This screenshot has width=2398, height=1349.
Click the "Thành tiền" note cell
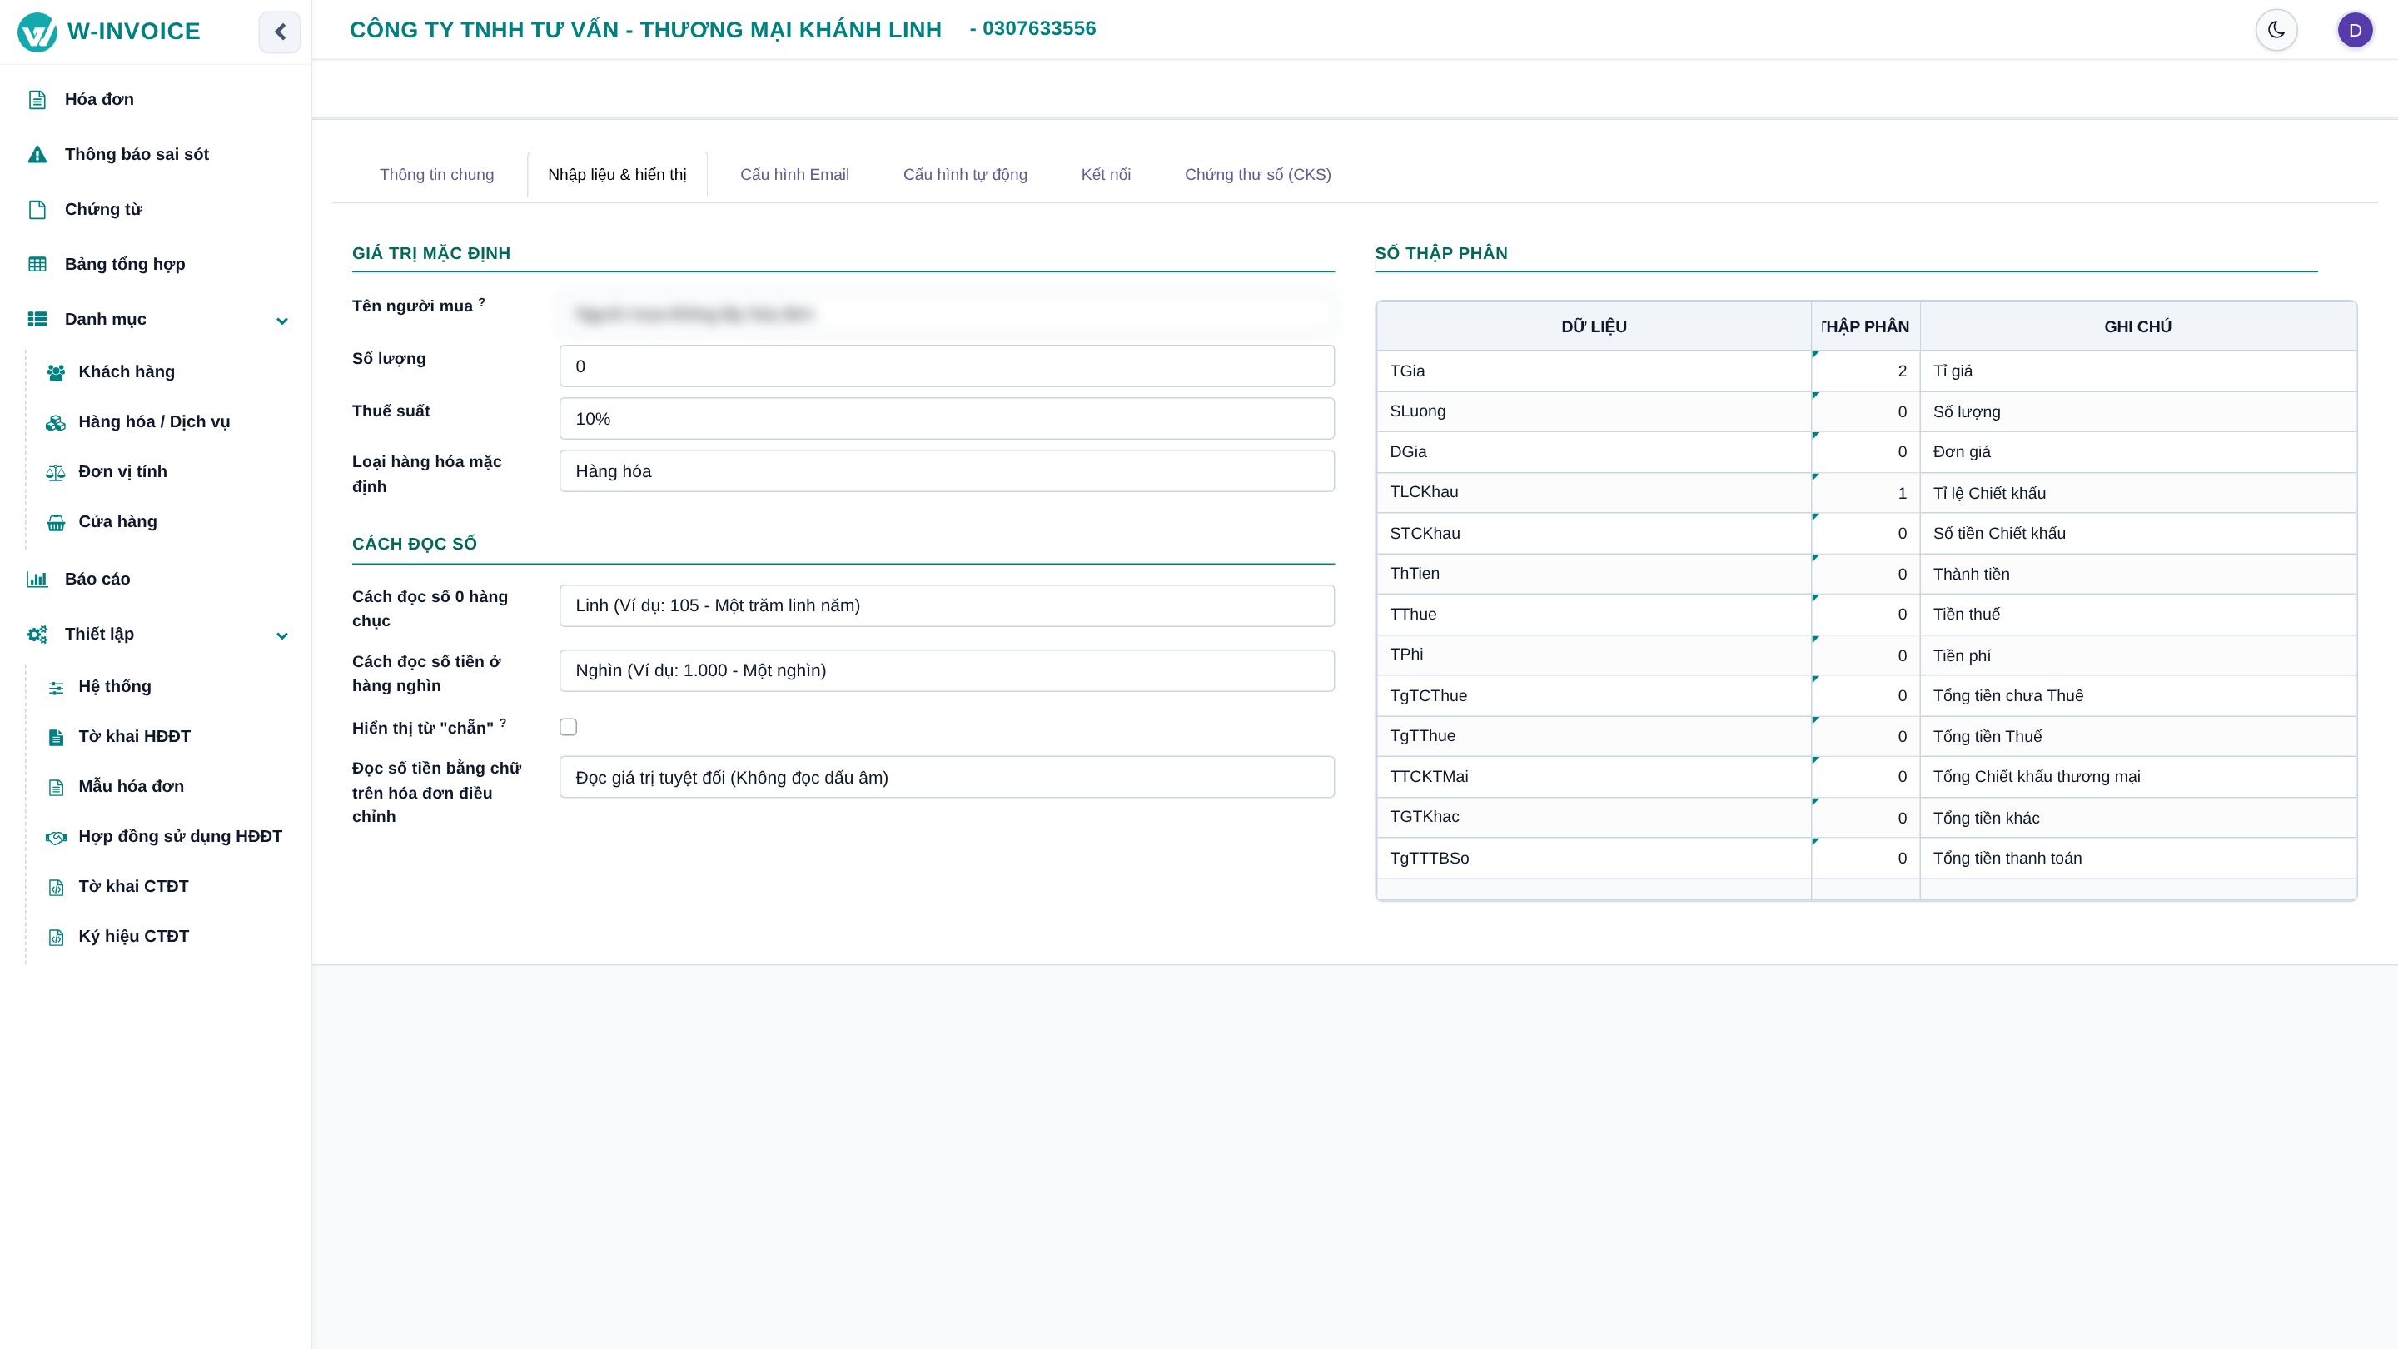pos(2137,574)
